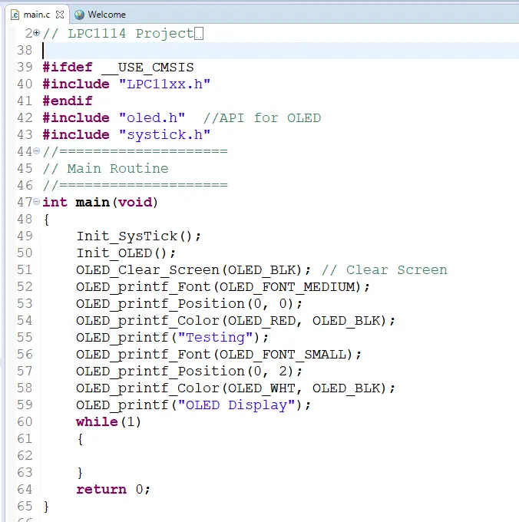This screenshot has height=522, width=519.
Task: Switch to the Welcome tab
Action: (x=106, y=15)
